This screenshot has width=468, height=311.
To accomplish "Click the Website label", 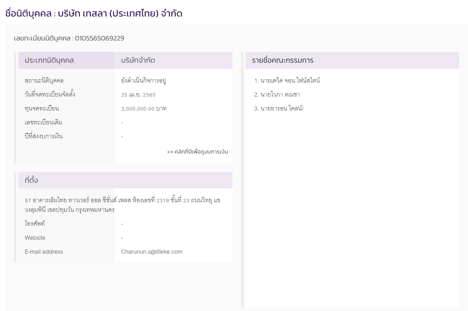I will tap(35, 237).
